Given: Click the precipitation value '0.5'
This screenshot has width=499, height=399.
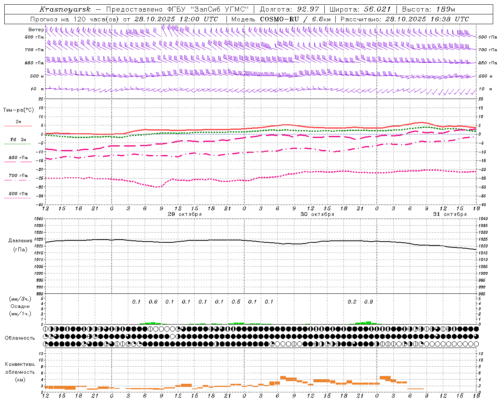Looking at the screenshot, I should (236, 302).
